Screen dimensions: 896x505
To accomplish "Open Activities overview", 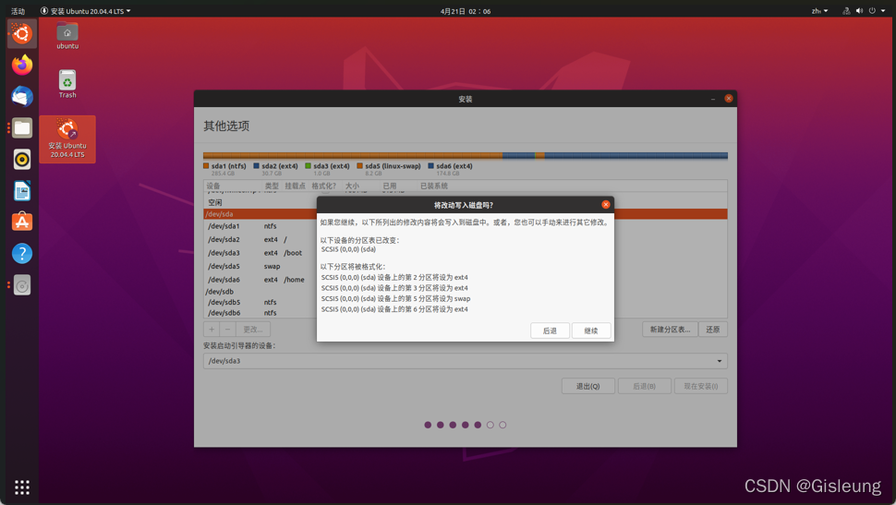I will pos(18,11).
